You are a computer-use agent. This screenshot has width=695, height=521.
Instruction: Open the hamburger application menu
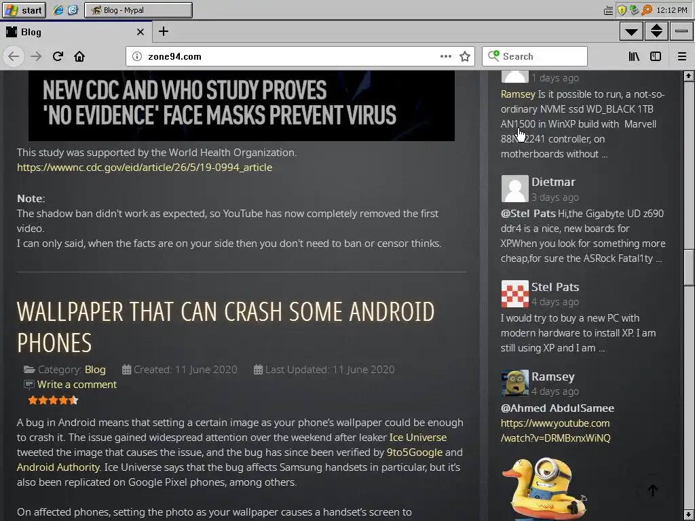[x=682, y=56]
